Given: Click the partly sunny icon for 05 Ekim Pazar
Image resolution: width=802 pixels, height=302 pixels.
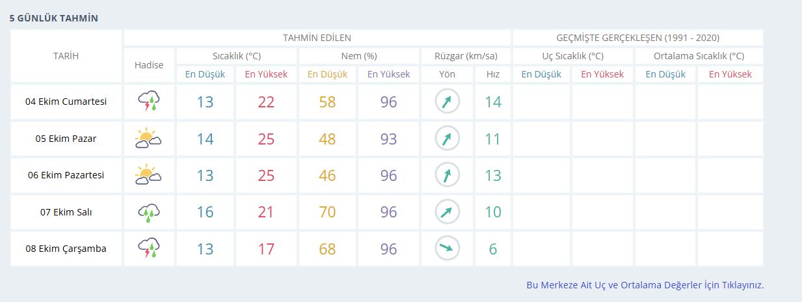Looking at the screenshot, I should (x=149, y=139).
